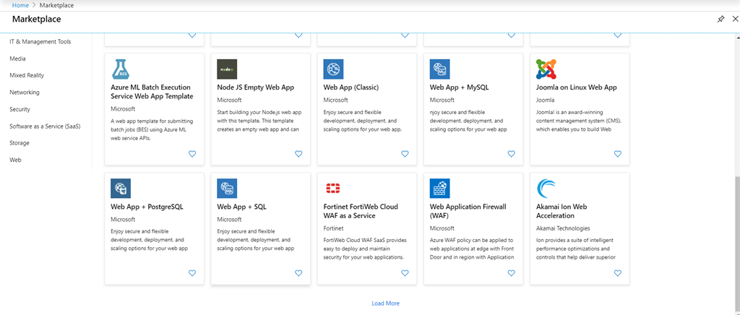Click the Node JS Empty Web App icon

(227, 69)
